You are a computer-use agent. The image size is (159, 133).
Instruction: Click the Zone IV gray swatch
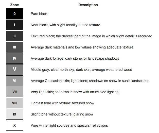click(x=14, y=58)
